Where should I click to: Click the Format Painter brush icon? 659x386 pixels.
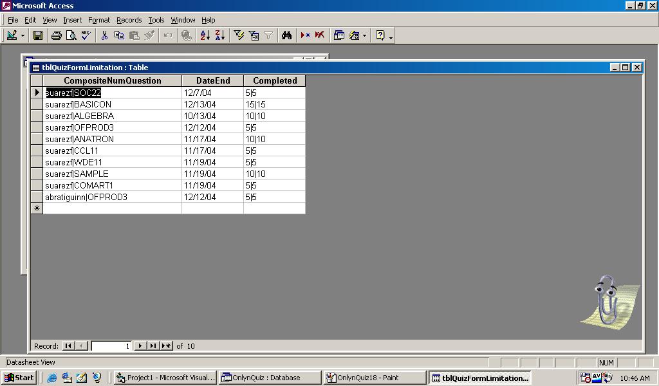149,35
